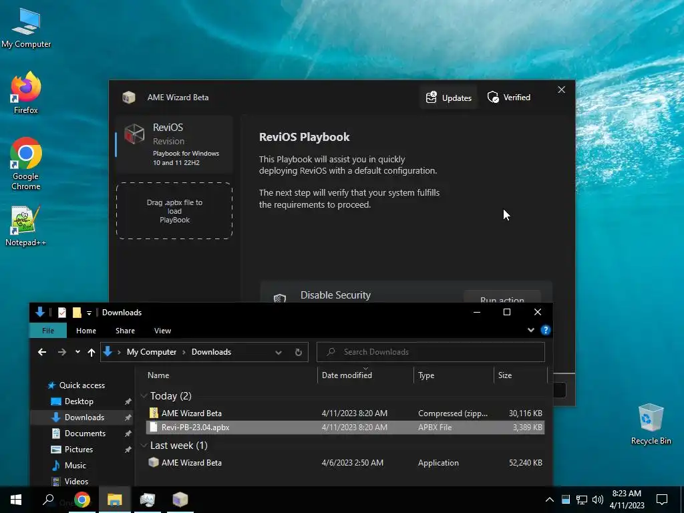Switch to File Explorer on taskbar
The width and height of the screenshot is (684, 513).
(114, 500)
